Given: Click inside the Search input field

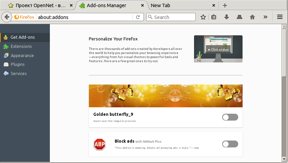Looking at the screenshot, I should (174, 17).
